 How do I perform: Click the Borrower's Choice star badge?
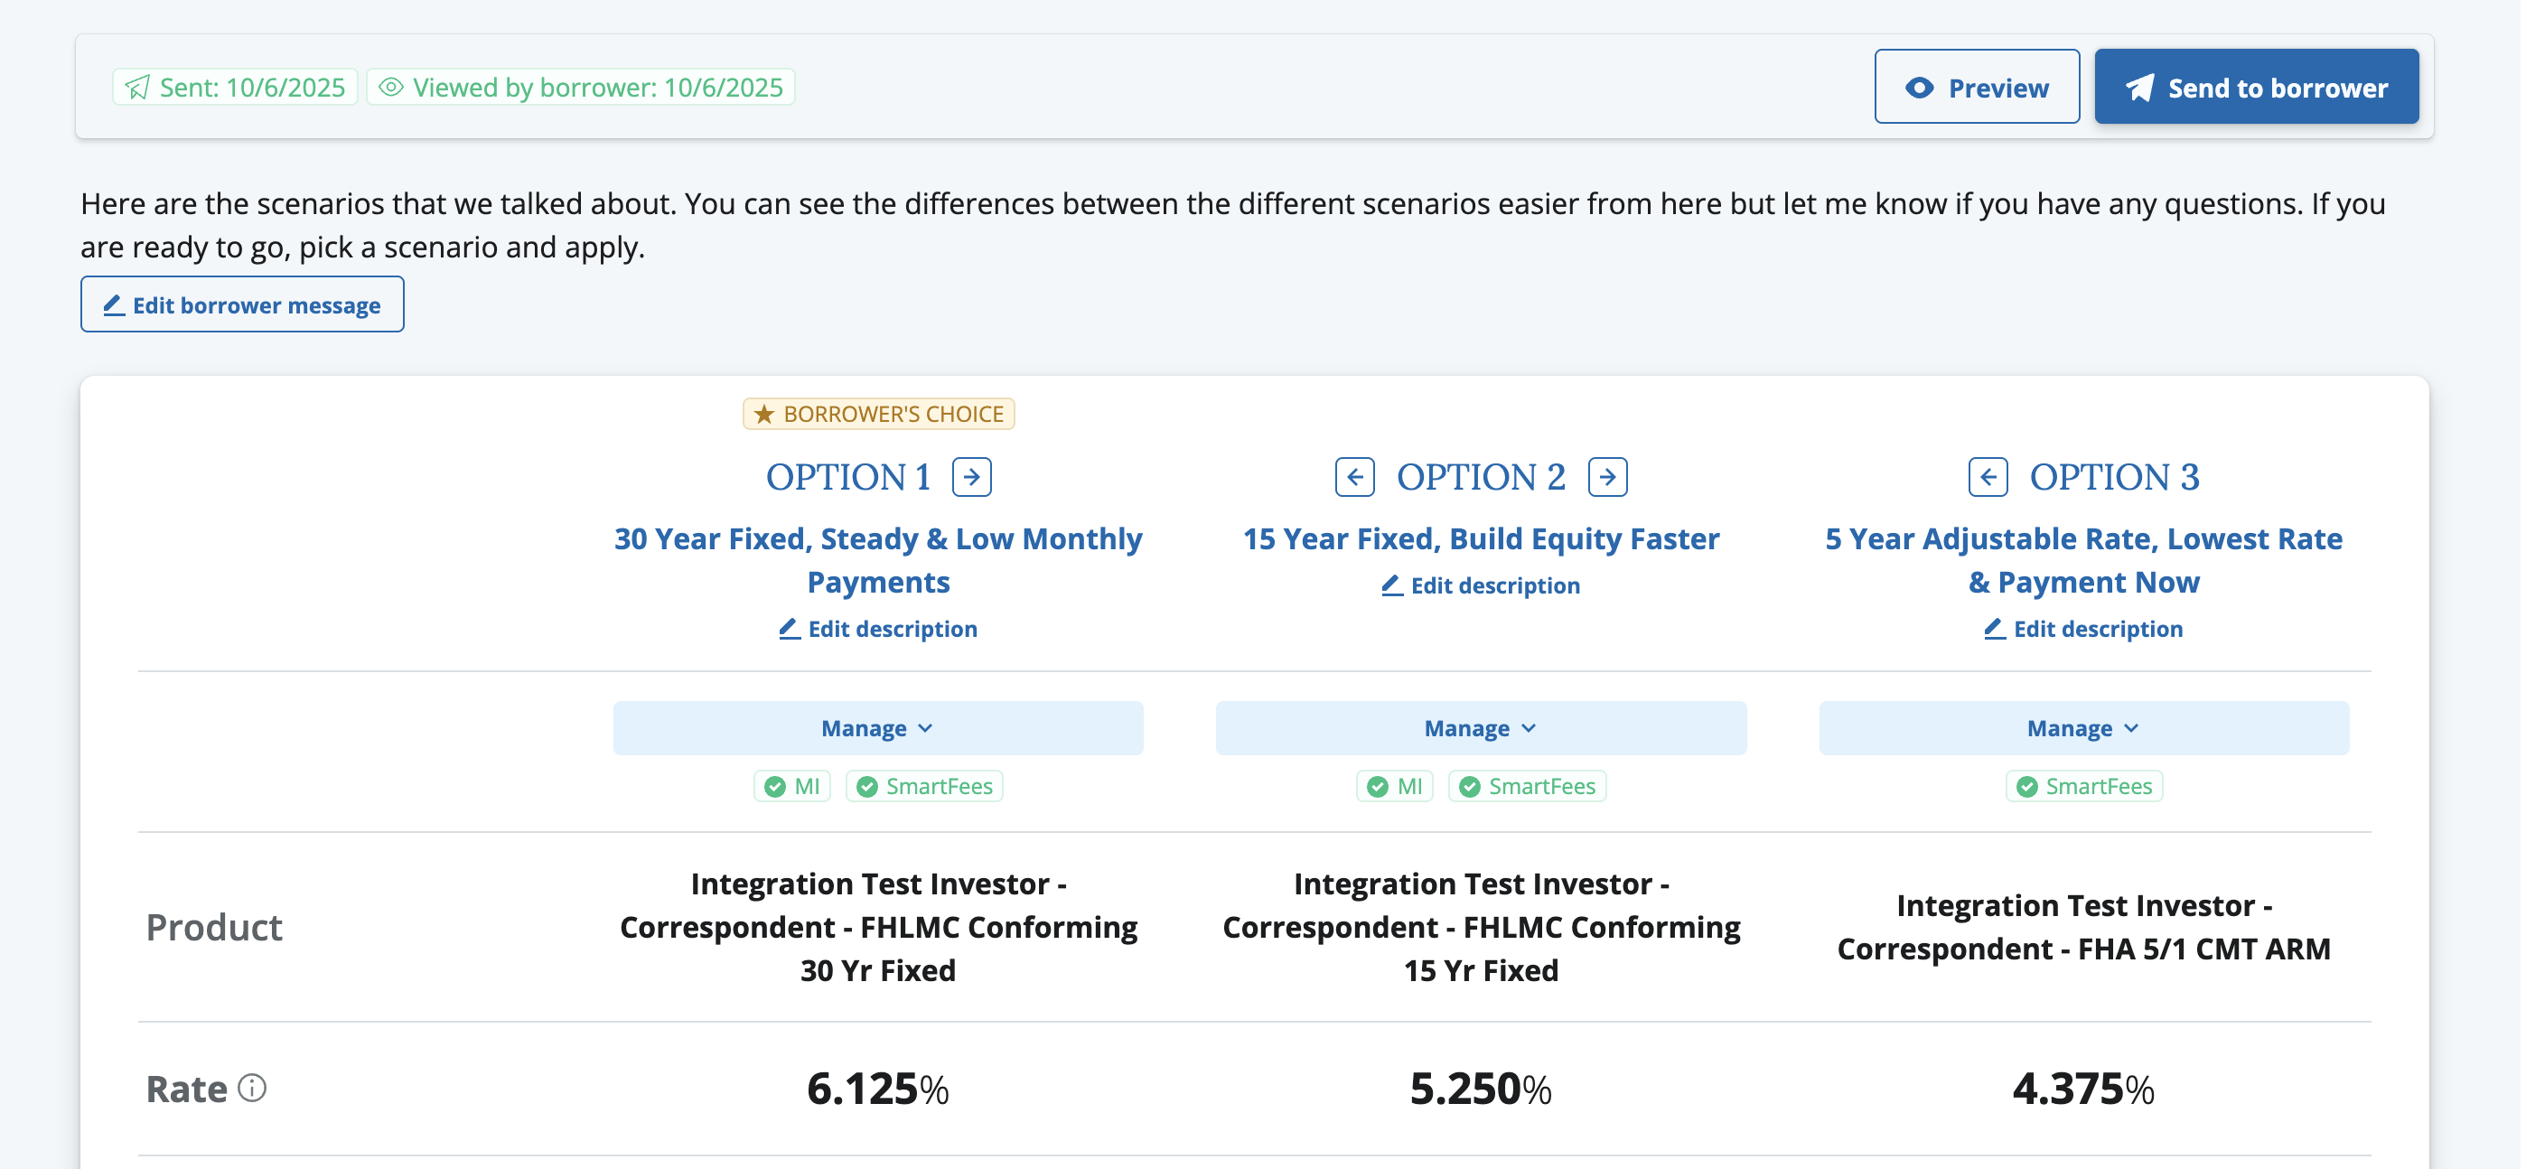click(x=877, y=414)
